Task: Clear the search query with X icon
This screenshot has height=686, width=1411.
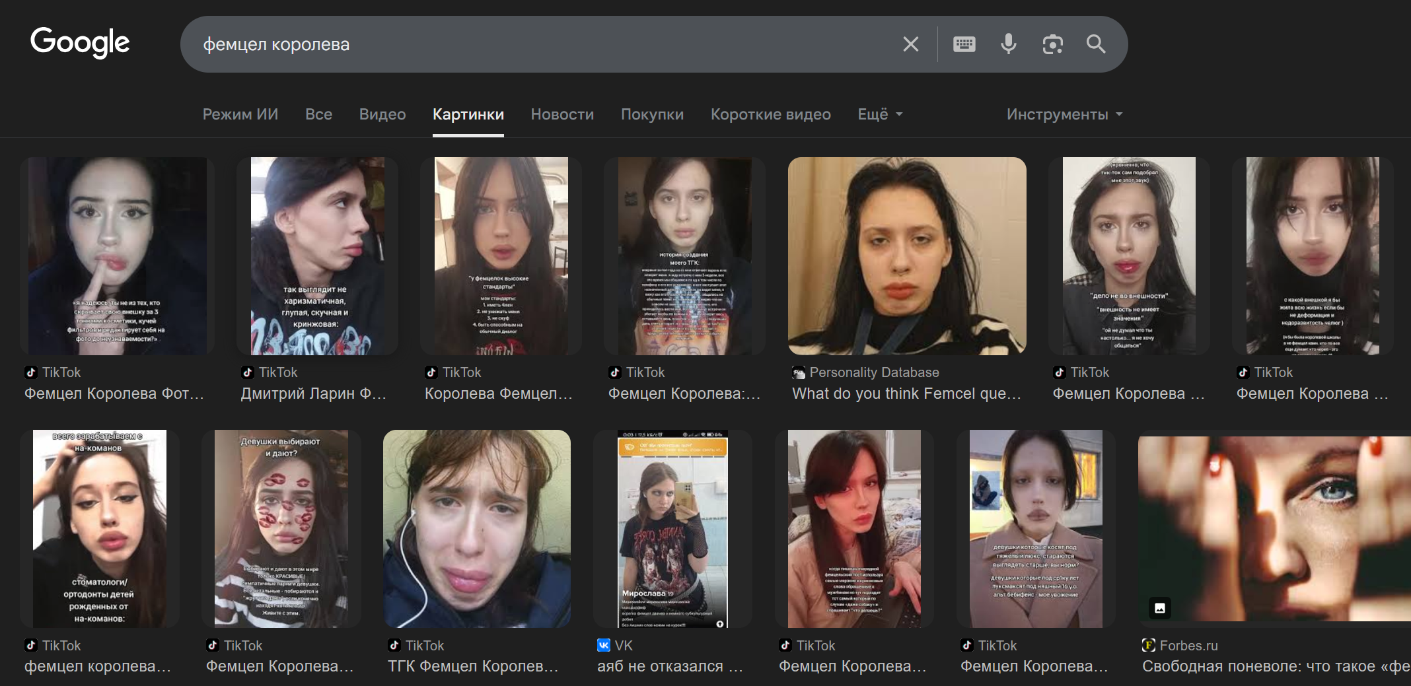Action: [x=910, y=44]
